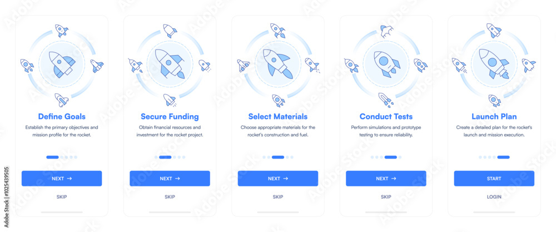556x232 pixels.
Task: Click the space shuttle icon left of Select Materials rocket
Action: point(244,66)
